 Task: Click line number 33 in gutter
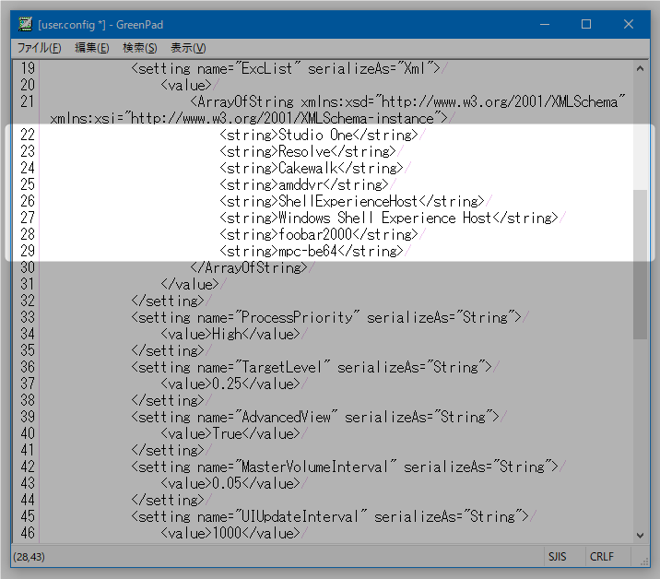(28, 317)
